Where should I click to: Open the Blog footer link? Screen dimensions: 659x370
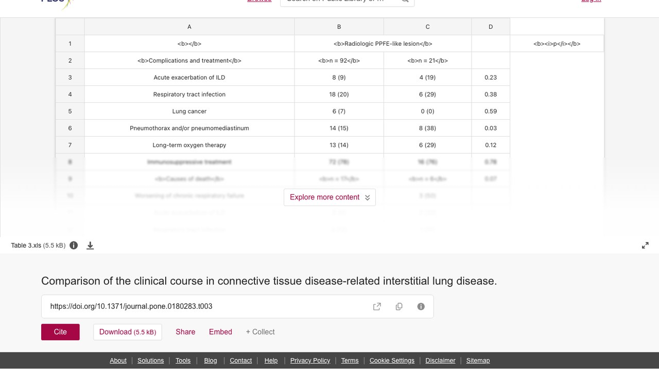[x=211, y=361]
